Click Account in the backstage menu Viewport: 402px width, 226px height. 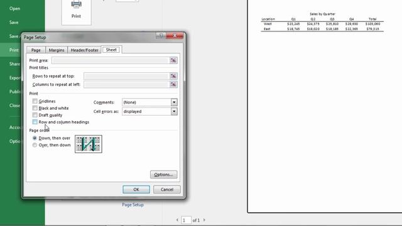pos(15,127)
